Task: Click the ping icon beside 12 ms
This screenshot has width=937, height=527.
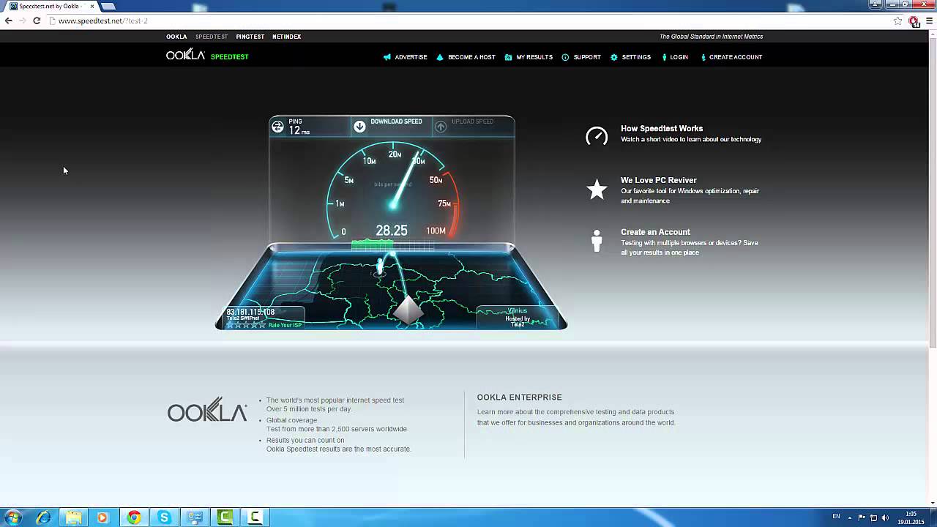Action: (277, 127)
